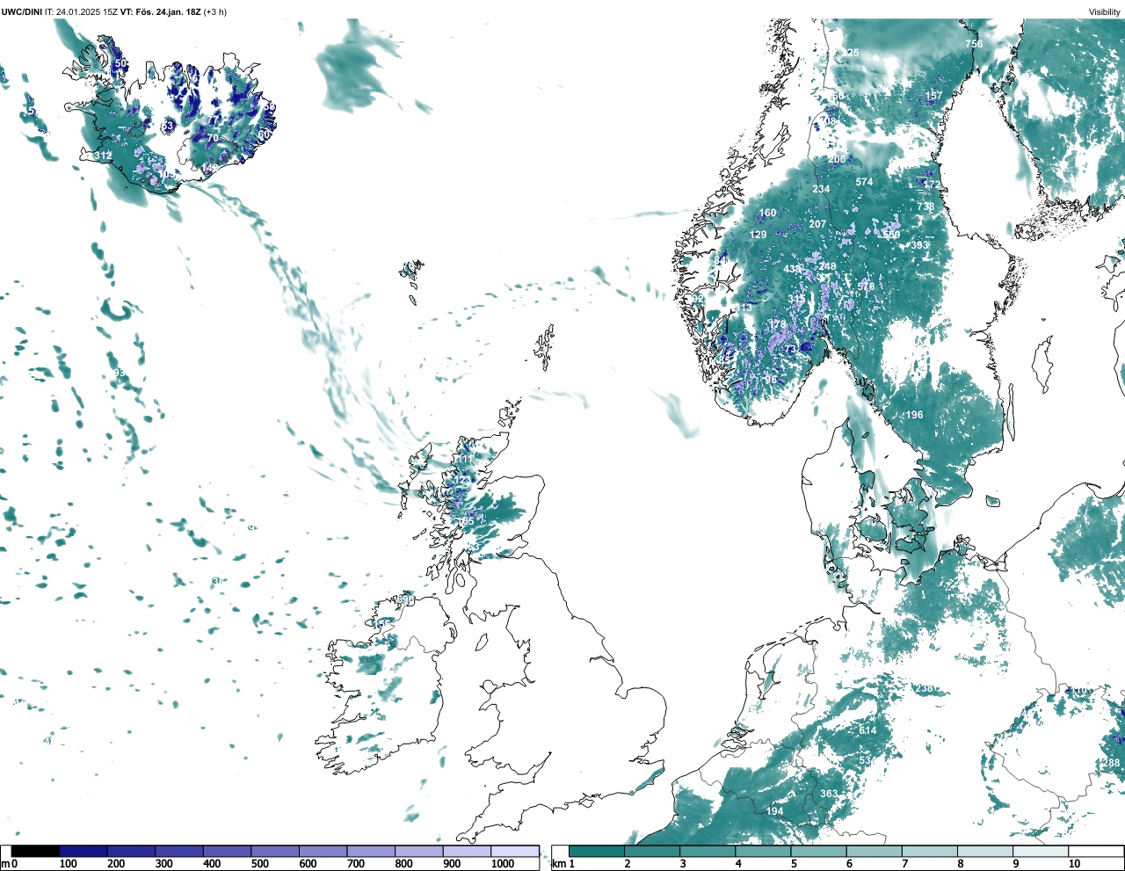1125x871 pixels.
Task: Click the '160' value in central Norway
Action: 767,213
